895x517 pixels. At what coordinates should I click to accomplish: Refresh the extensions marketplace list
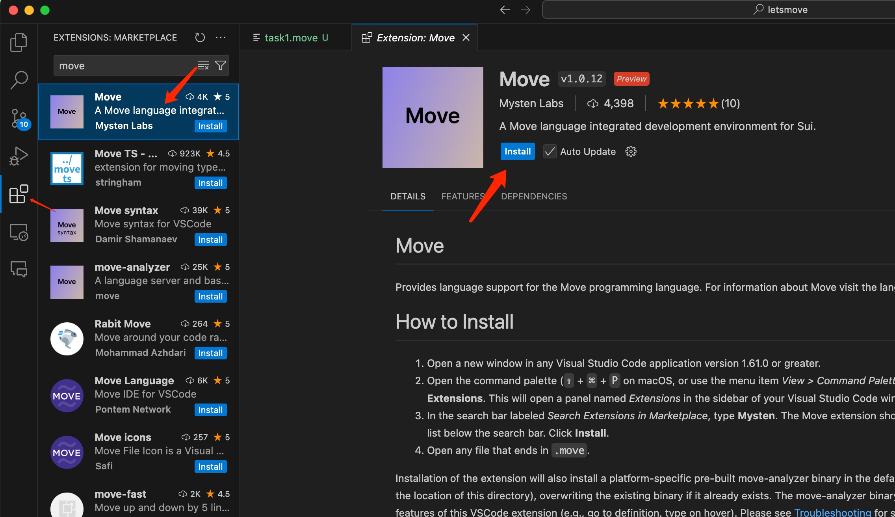tap(200, 37)
